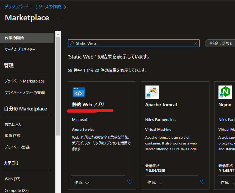Open プライベート製品 in sidebar
This screenshot has height=193, width=235.
pyautogui.click(x=17, y=147)
